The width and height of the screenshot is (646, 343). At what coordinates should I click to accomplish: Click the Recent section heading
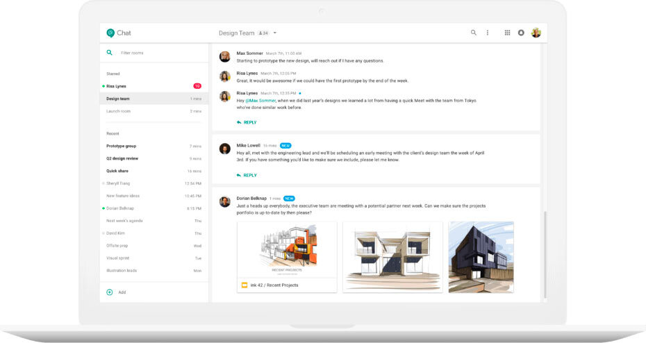(113, 133)
